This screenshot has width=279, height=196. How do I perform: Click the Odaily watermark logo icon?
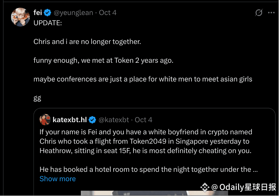point(204,187)
